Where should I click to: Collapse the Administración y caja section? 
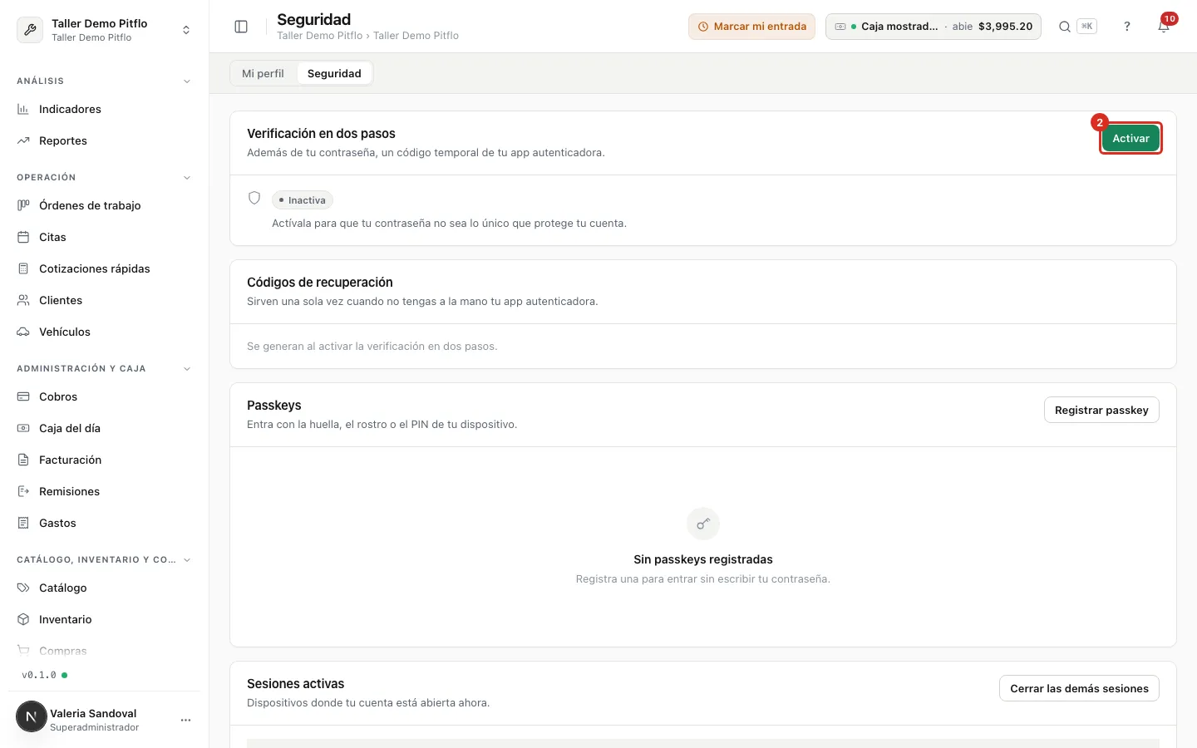[187, 369]
